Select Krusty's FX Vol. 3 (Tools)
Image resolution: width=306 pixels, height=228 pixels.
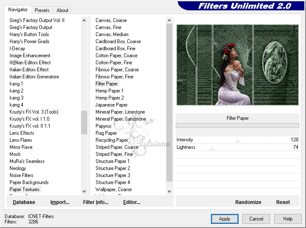click(34, 112)
